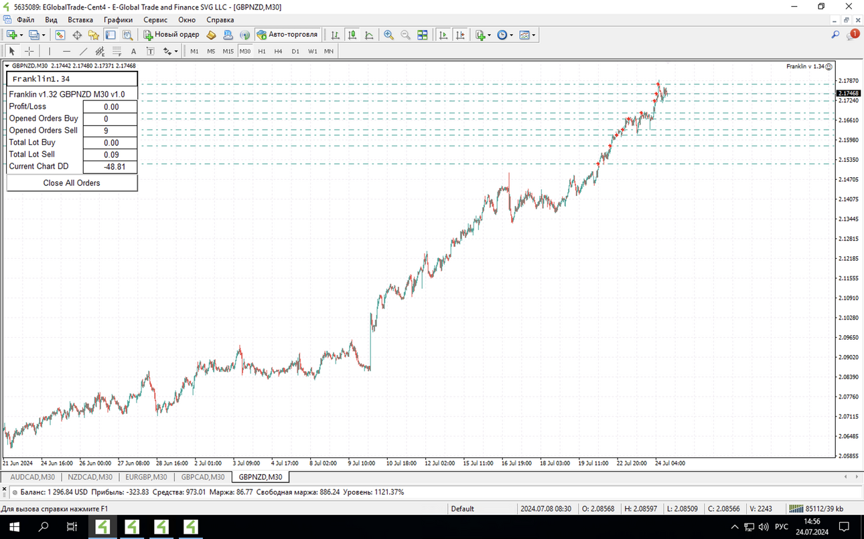Switch to the EURGBP,M30 chart tab
This screenshot has height=539, width=864.
[146, 477]
